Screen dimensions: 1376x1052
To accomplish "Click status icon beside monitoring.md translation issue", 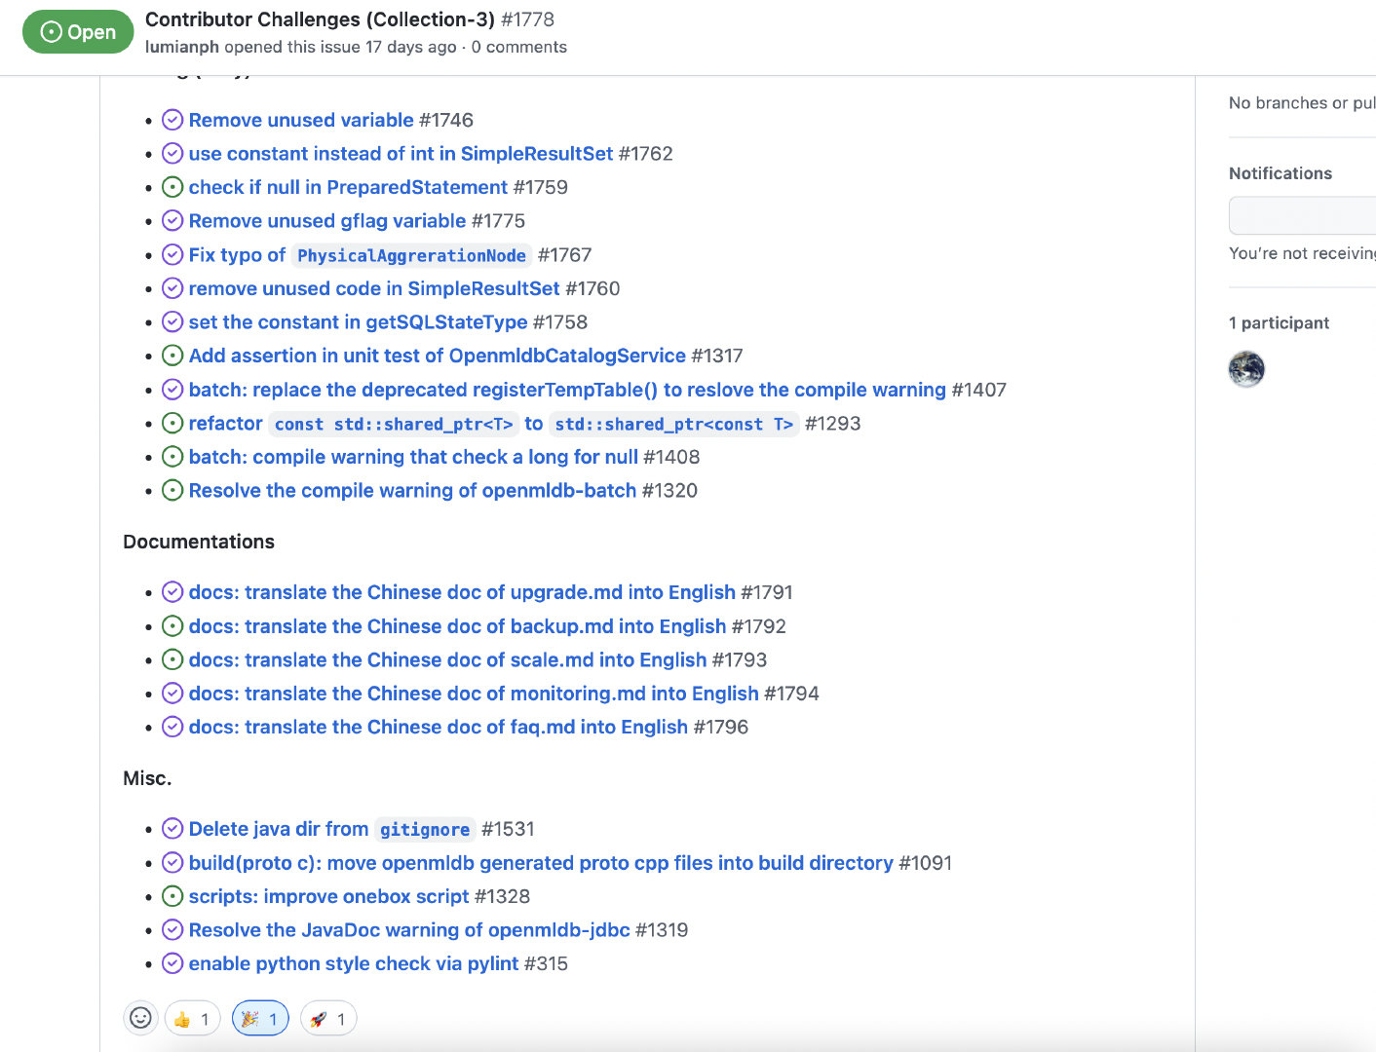I will (172, 694).
